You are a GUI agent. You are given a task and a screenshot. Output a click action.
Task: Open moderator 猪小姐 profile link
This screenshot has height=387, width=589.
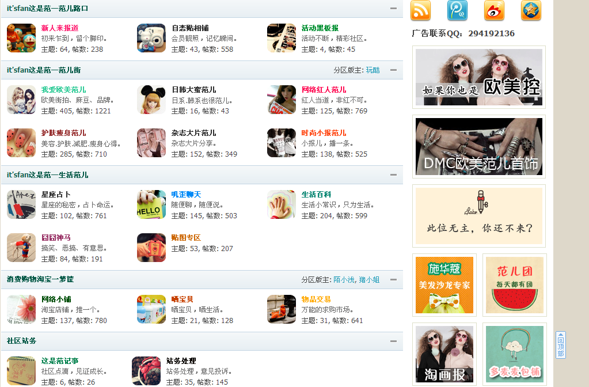coord(369,279)
